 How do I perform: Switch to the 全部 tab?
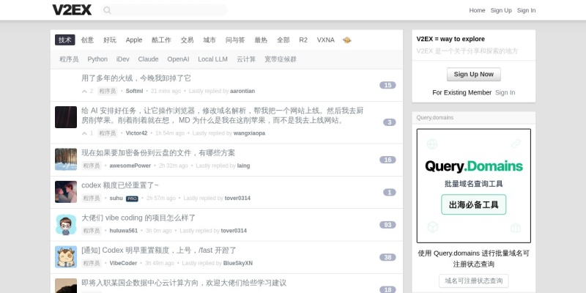click(283, 40)
